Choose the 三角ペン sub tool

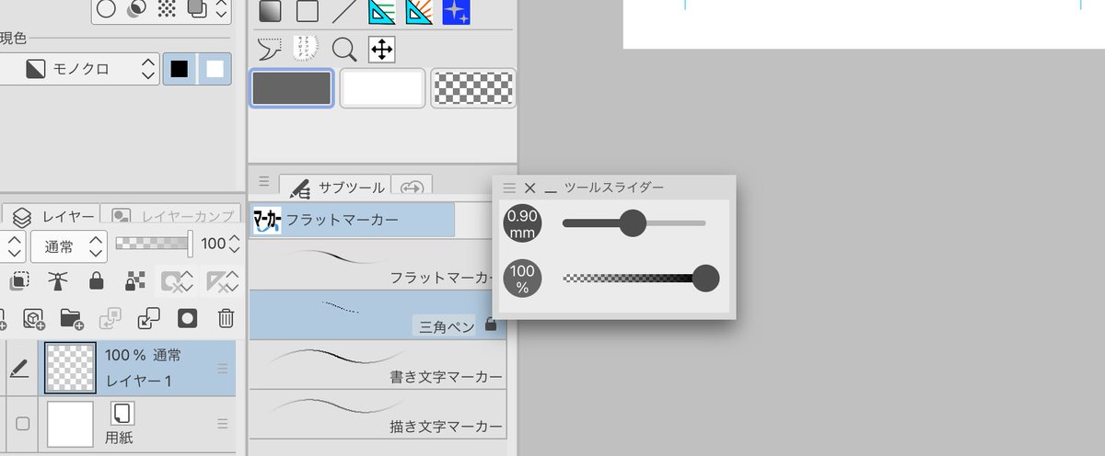(378, 315)
